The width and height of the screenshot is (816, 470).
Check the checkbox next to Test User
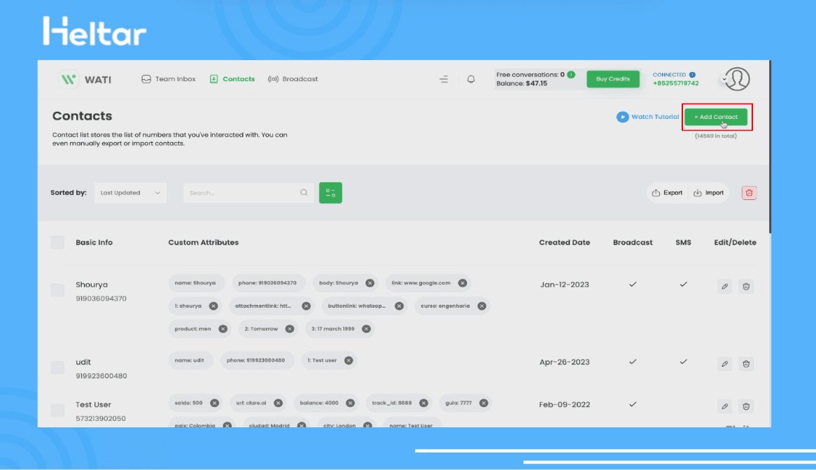pyautogui.click(x=57, y=409)
